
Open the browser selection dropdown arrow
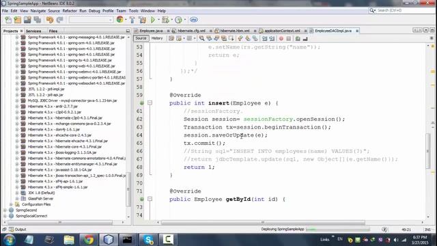(x=126, y=20)
